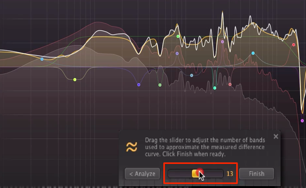
Task: Select the pale steel-blue band dot on the shallow cut
Action: [x=192, y=75]
